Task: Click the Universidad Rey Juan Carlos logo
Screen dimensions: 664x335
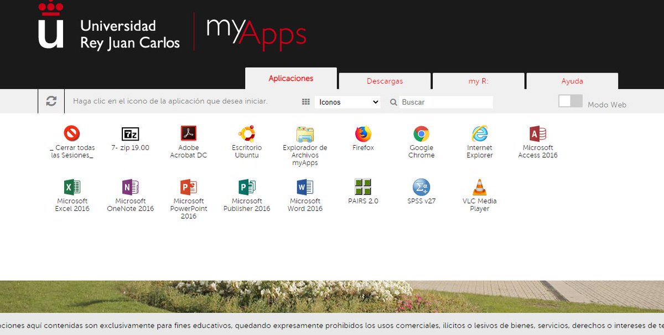Action: point(109,26)
